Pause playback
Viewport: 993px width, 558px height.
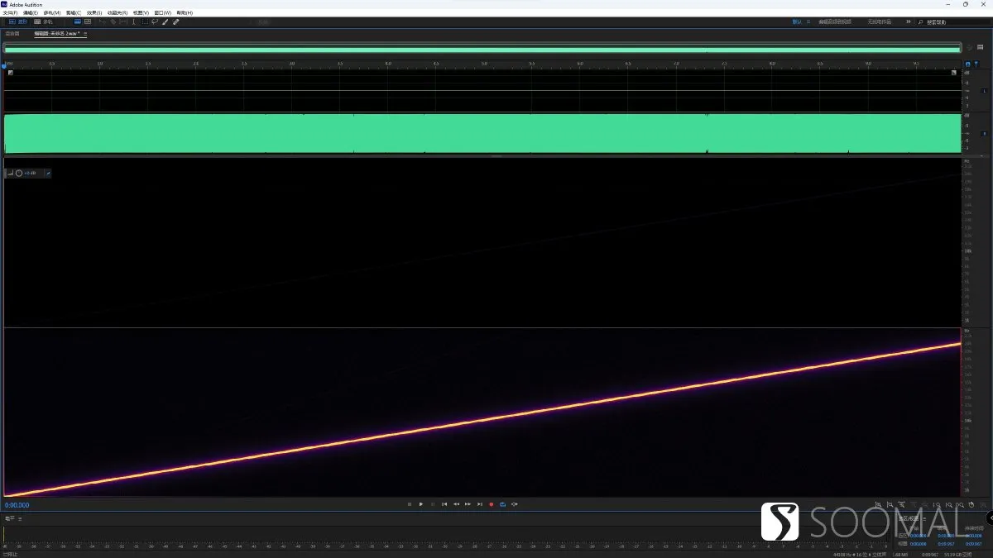(433, 504)
